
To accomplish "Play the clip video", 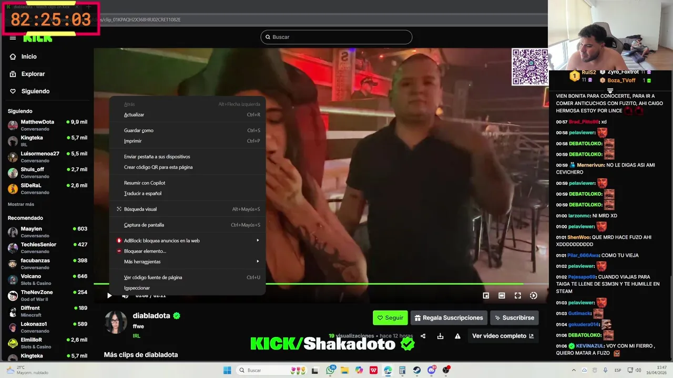I will (x=109, y=296).
